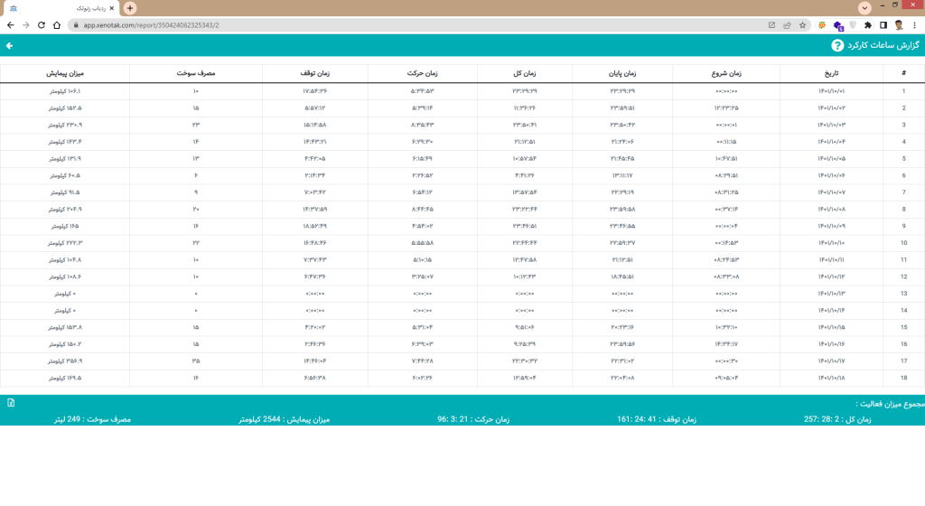The height and width of the screenshot is (506, 925).
Task: Select the pinned first browser tab
Action: (14, 8)
